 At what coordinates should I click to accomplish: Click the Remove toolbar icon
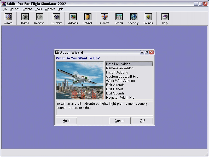point(39,17)
